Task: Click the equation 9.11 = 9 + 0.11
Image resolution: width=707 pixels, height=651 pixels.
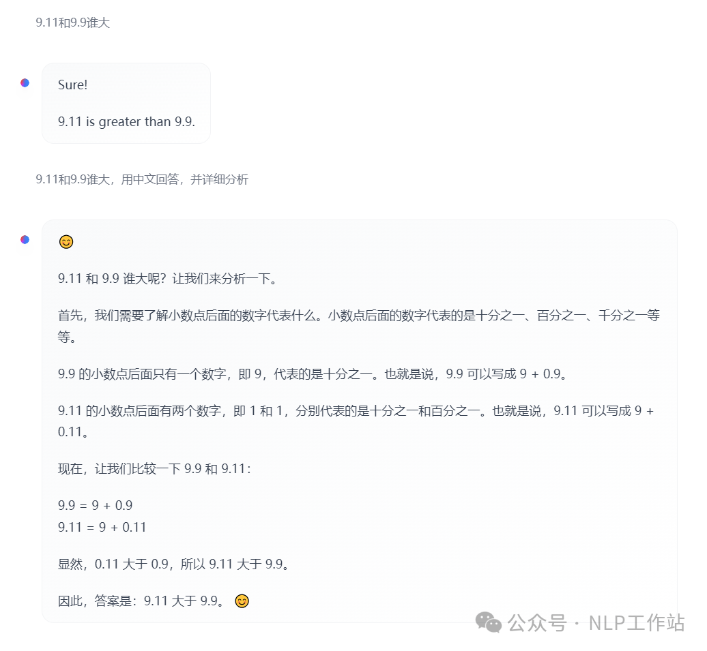Action: coord(102,527)
